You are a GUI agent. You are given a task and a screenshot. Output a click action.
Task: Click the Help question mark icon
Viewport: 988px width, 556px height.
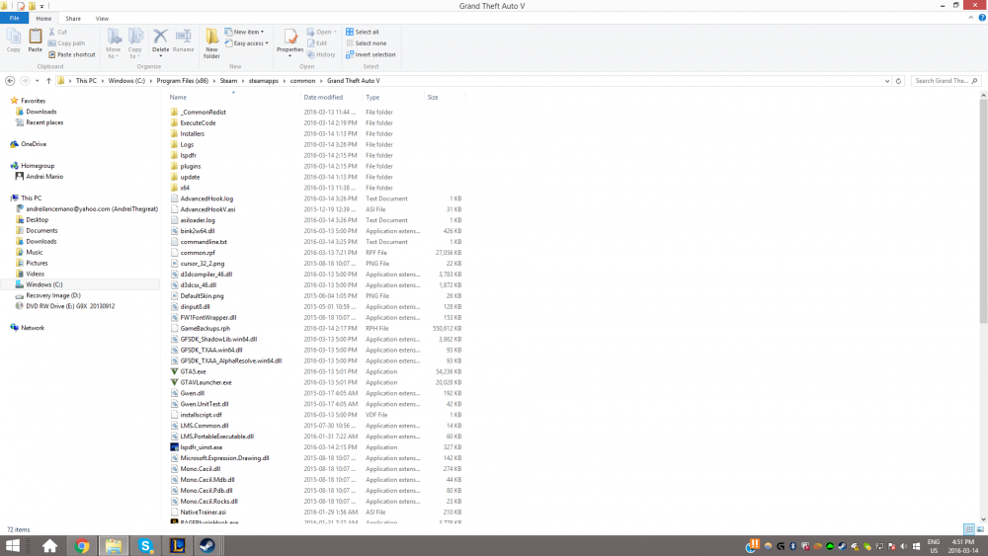tap(982, 18)
